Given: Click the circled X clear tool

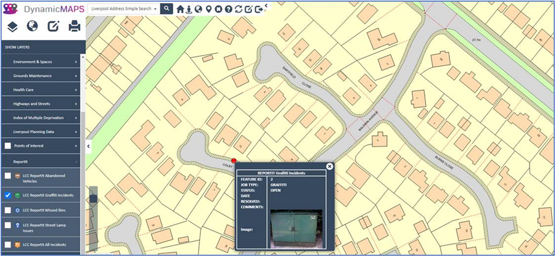Looking at the screenshot, I should coord(218,9).
